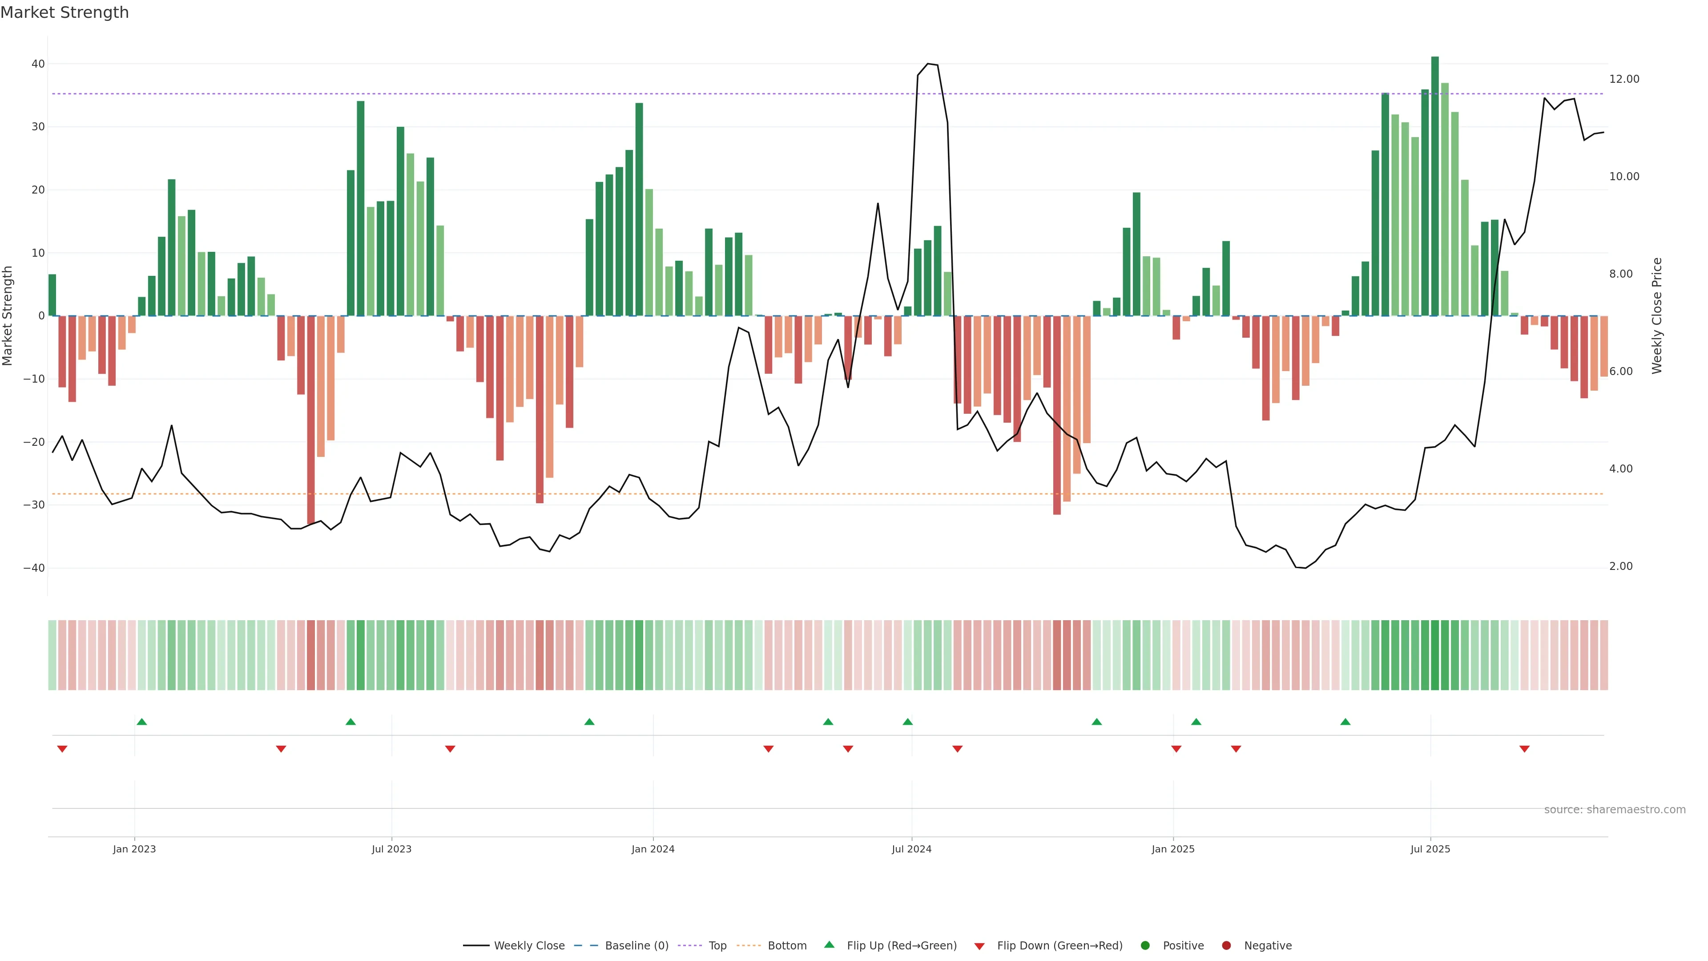This screenshot has height=961, width=1708.
Task: Click the darkest green heatmap cell near Jul 2025
Action: tap(1435, 654)
